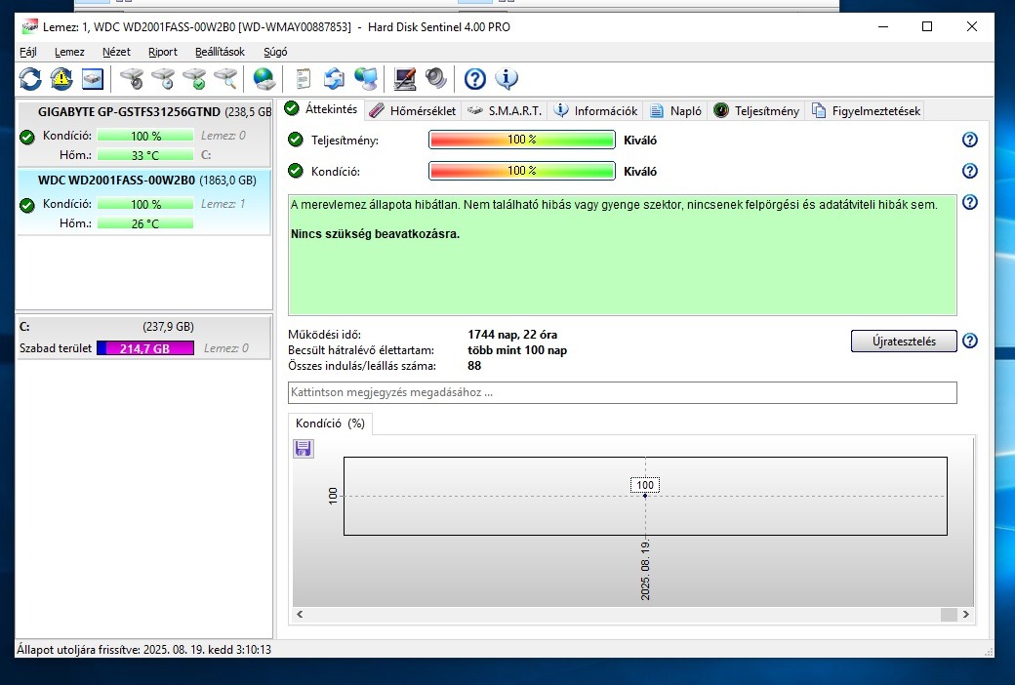Click WDC disk 26 °C temperature bar
Viewport: 1015px width, 685px height.
(145, 224)
